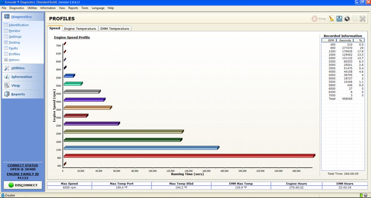Image resolution: width=371 pixels, height=198 pixels.
Task: Click the 277470 seconds table cell
Action: (347, 48)
